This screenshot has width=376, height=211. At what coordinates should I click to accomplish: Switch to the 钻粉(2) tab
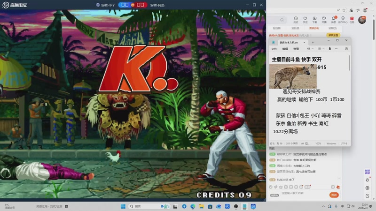[332, 28]
